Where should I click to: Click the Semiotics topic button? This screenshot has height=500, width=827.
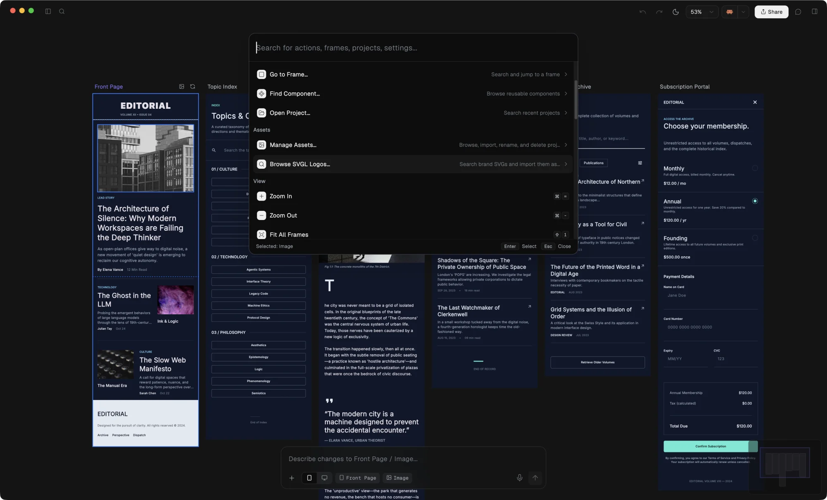point(258,393)
